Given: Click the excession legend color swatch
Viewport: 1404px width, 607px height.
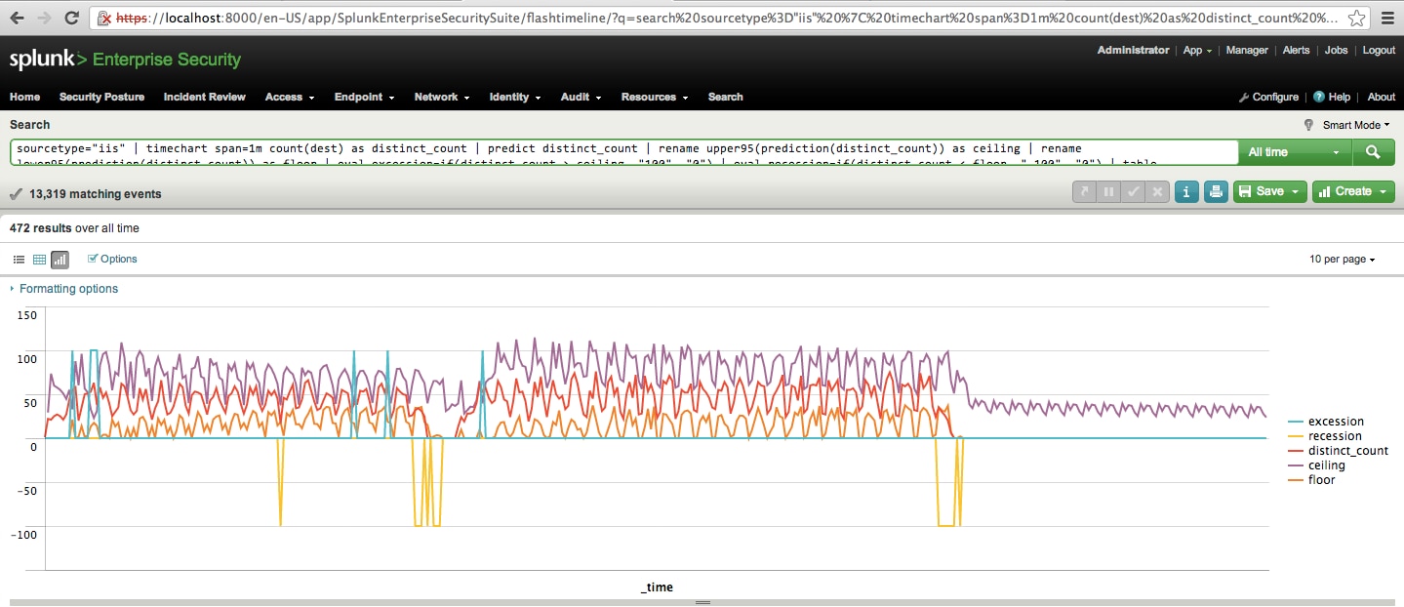Looking at the screenshot, I should [x=1296, y=422].
